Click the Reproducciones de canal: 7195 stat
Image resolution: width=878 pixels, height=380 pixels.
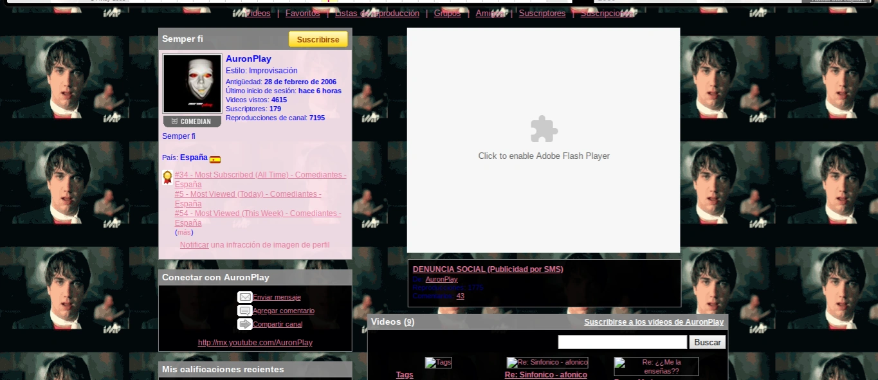[x=275, y=118]
